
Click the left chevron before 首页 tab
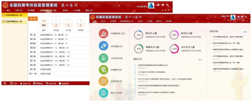tap(3, 10)
